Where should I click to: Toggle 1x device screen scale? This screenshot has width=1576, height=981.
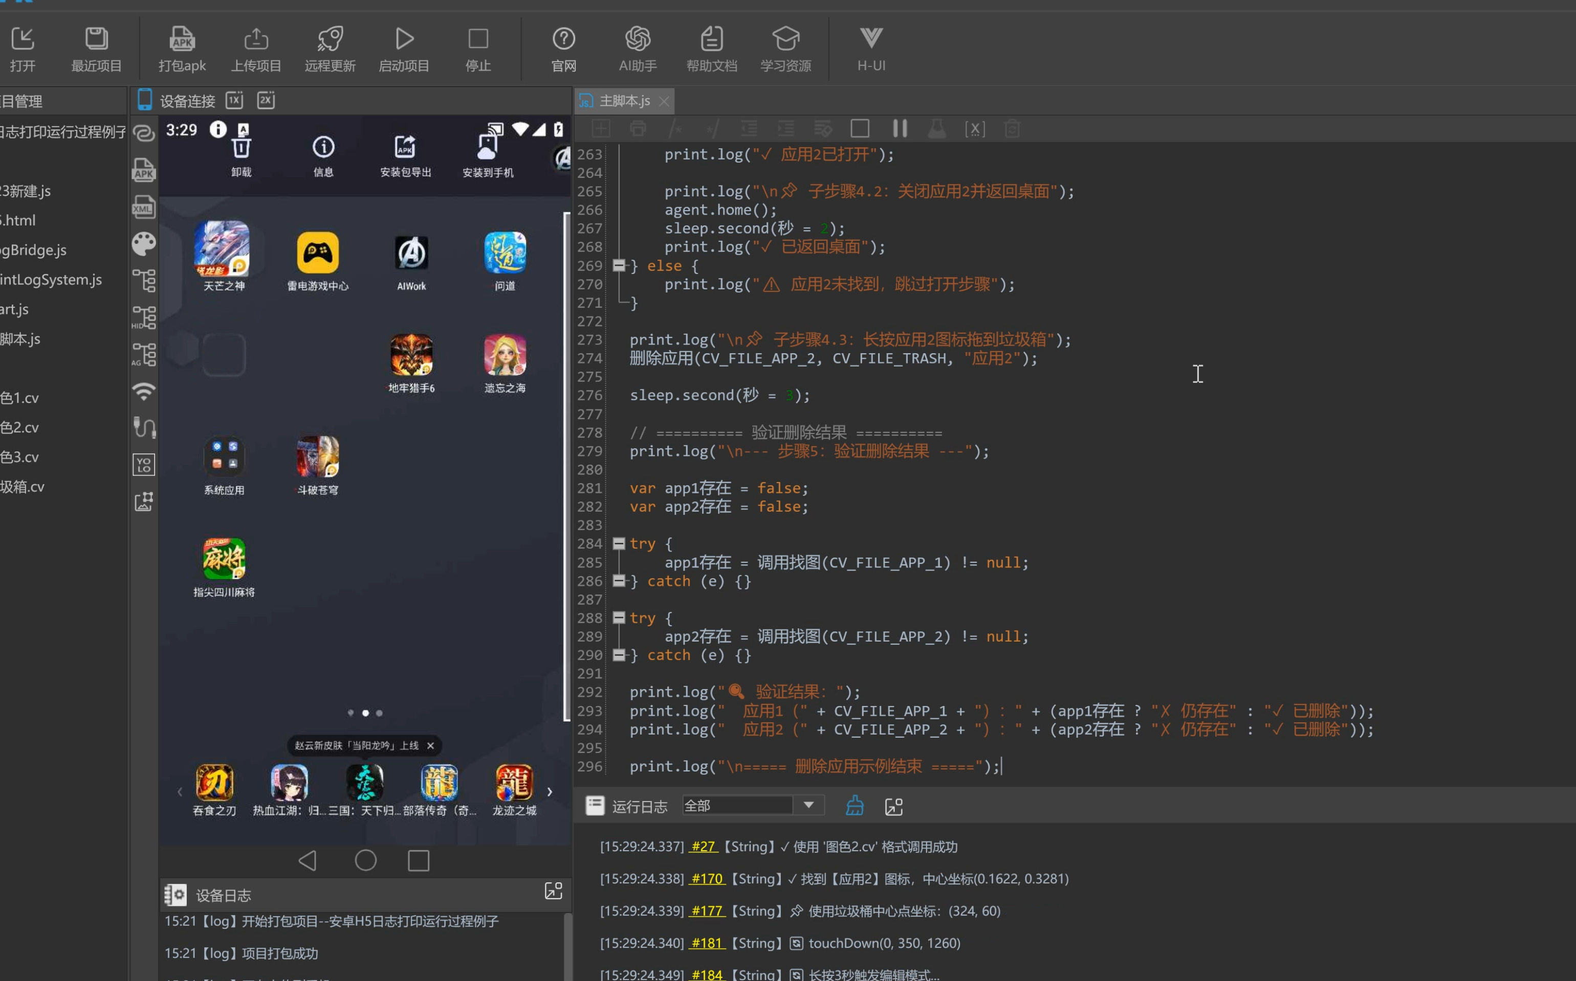click(x=234, y=101)
